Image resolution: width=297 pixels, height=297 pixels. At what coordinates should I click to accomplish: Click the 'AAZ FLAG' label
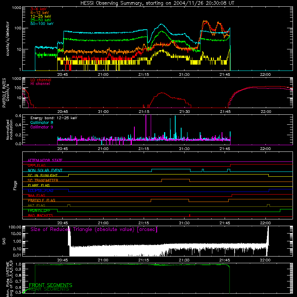pyautogui.click(x=36, y=205)
